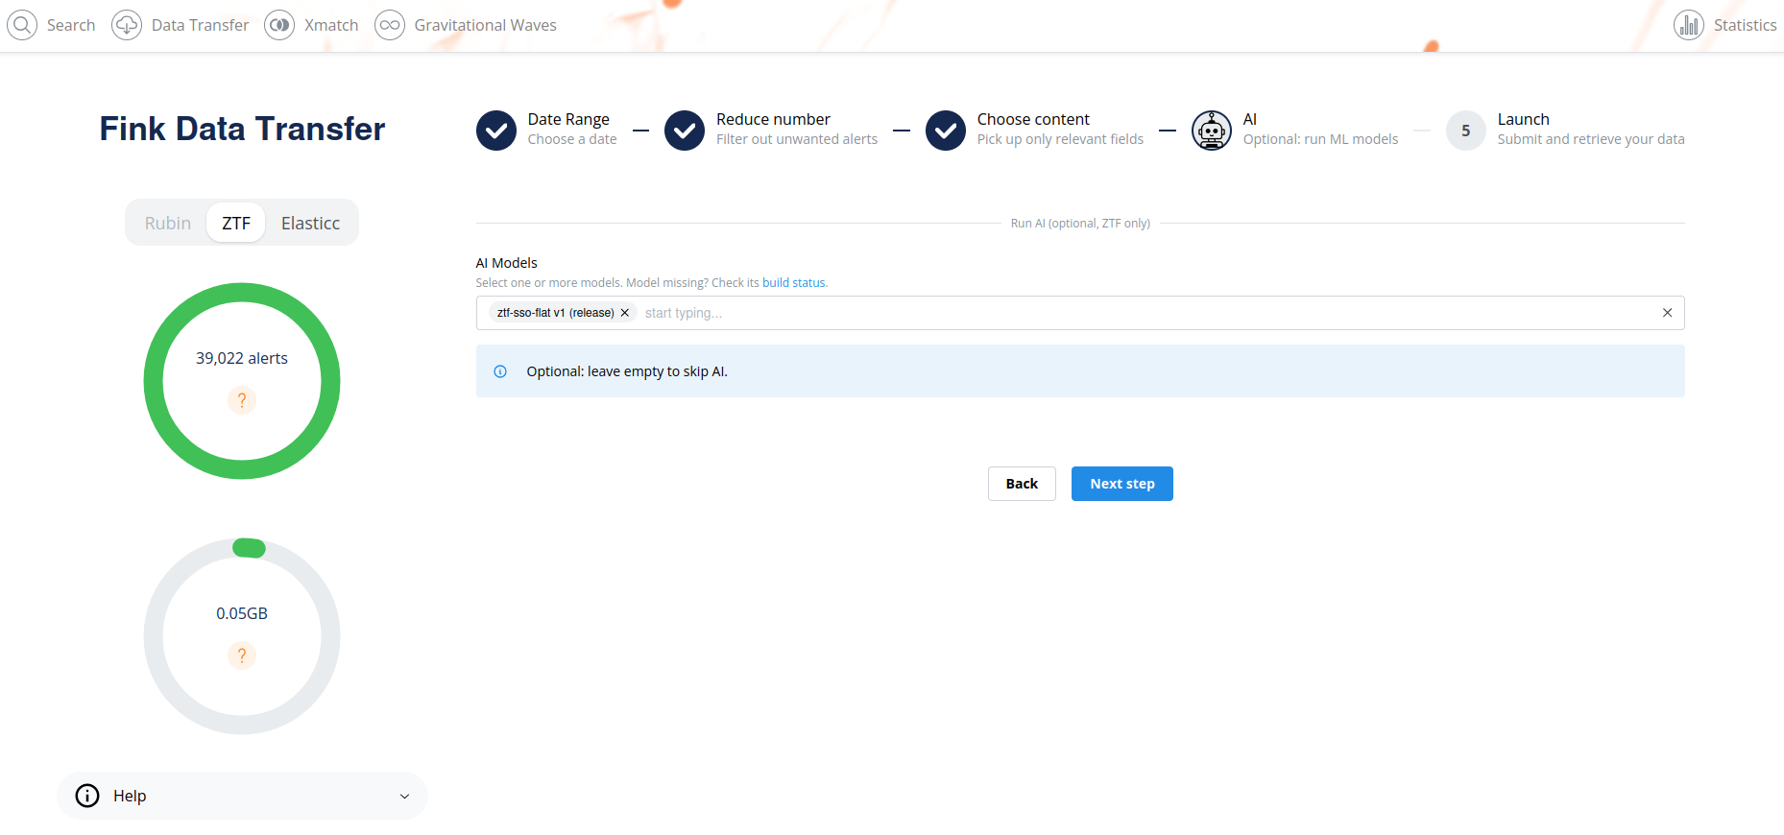Click the Fink Data Transfer heading
This screenshot has height=835, width=1784.
tap(242, 129)
